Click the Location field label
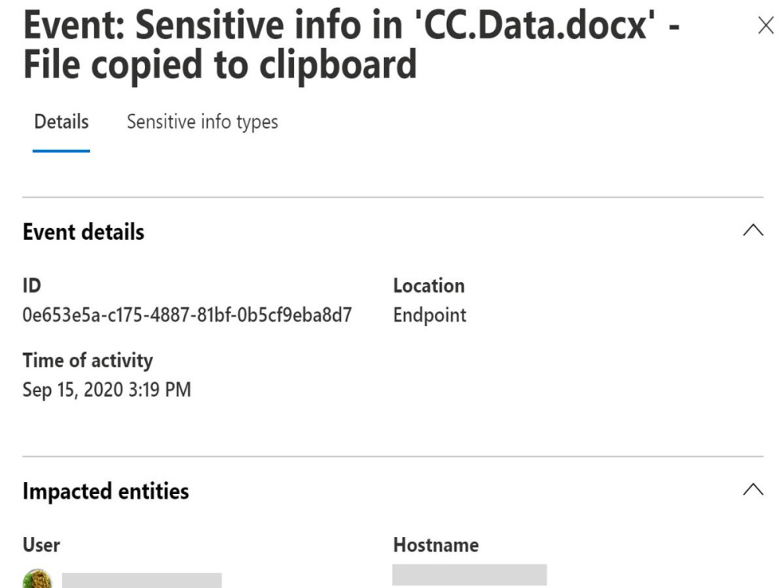Screen dimensions: 784x588 tap(429, 286)
